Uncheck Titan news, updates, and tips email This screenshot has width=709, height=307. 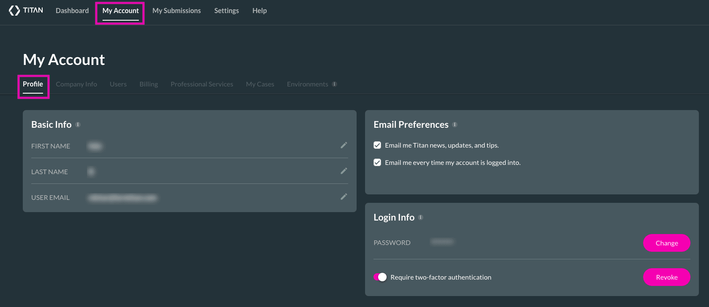(x=377, y=145)
